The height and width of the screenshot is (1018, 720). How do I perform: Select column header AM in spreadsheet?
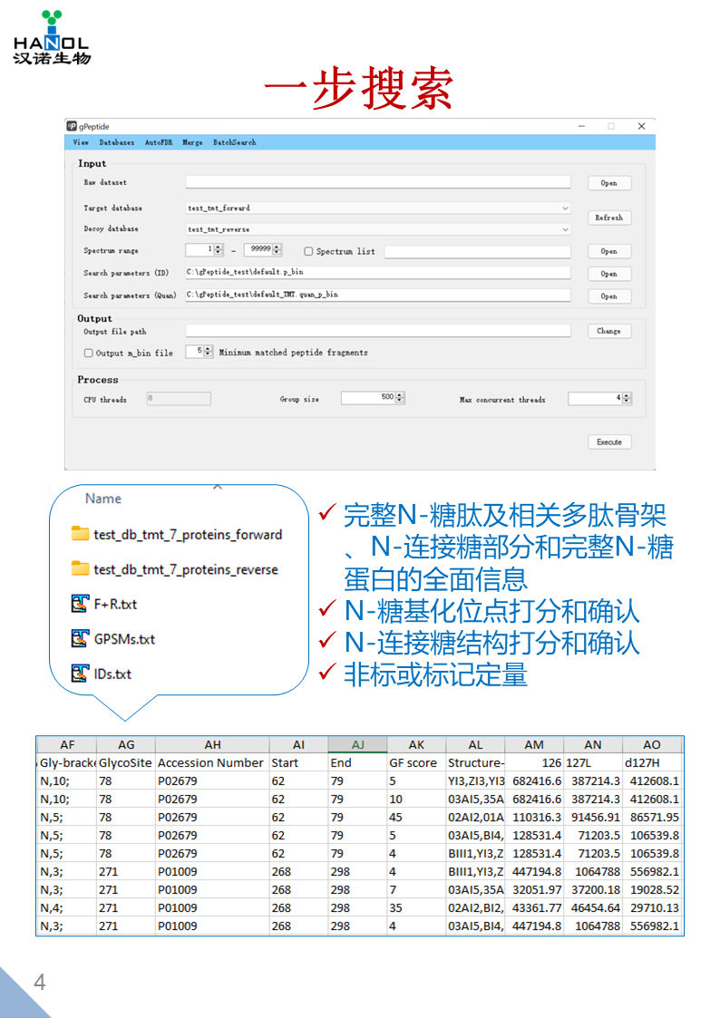point(534,744)
